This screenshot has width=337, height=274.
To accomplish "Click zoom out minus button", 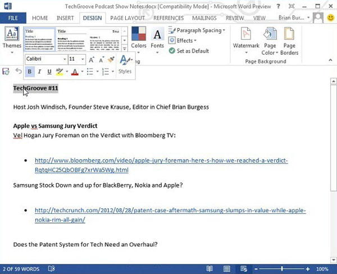I will (x=256, y=269).
